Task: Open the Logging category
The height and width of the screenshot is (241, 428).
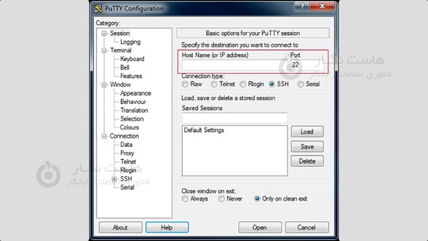Action: tap(130, 42)
